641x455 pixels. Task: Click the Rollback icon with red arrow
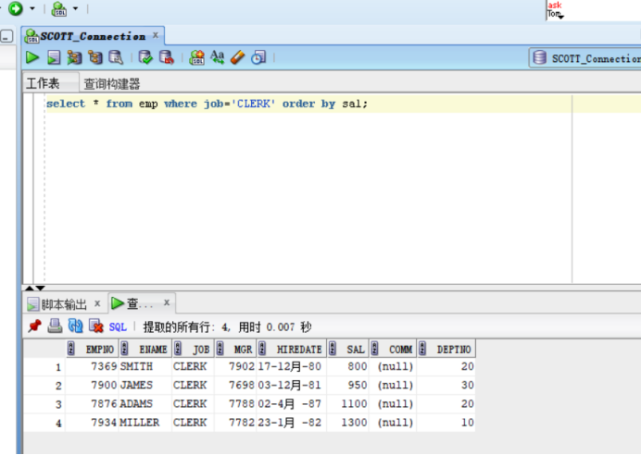[167, 57]
